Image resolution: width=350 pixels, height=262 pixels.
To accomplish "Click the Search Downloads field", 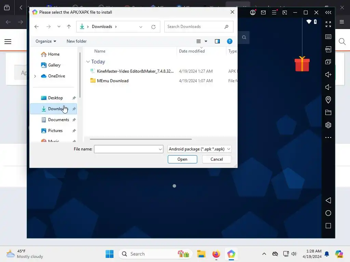I will tap(199, 27).
